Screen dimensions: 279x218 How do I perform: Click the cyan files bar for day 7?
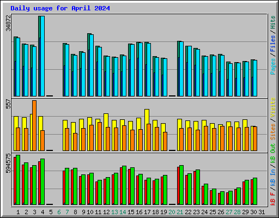coord(67,70)
